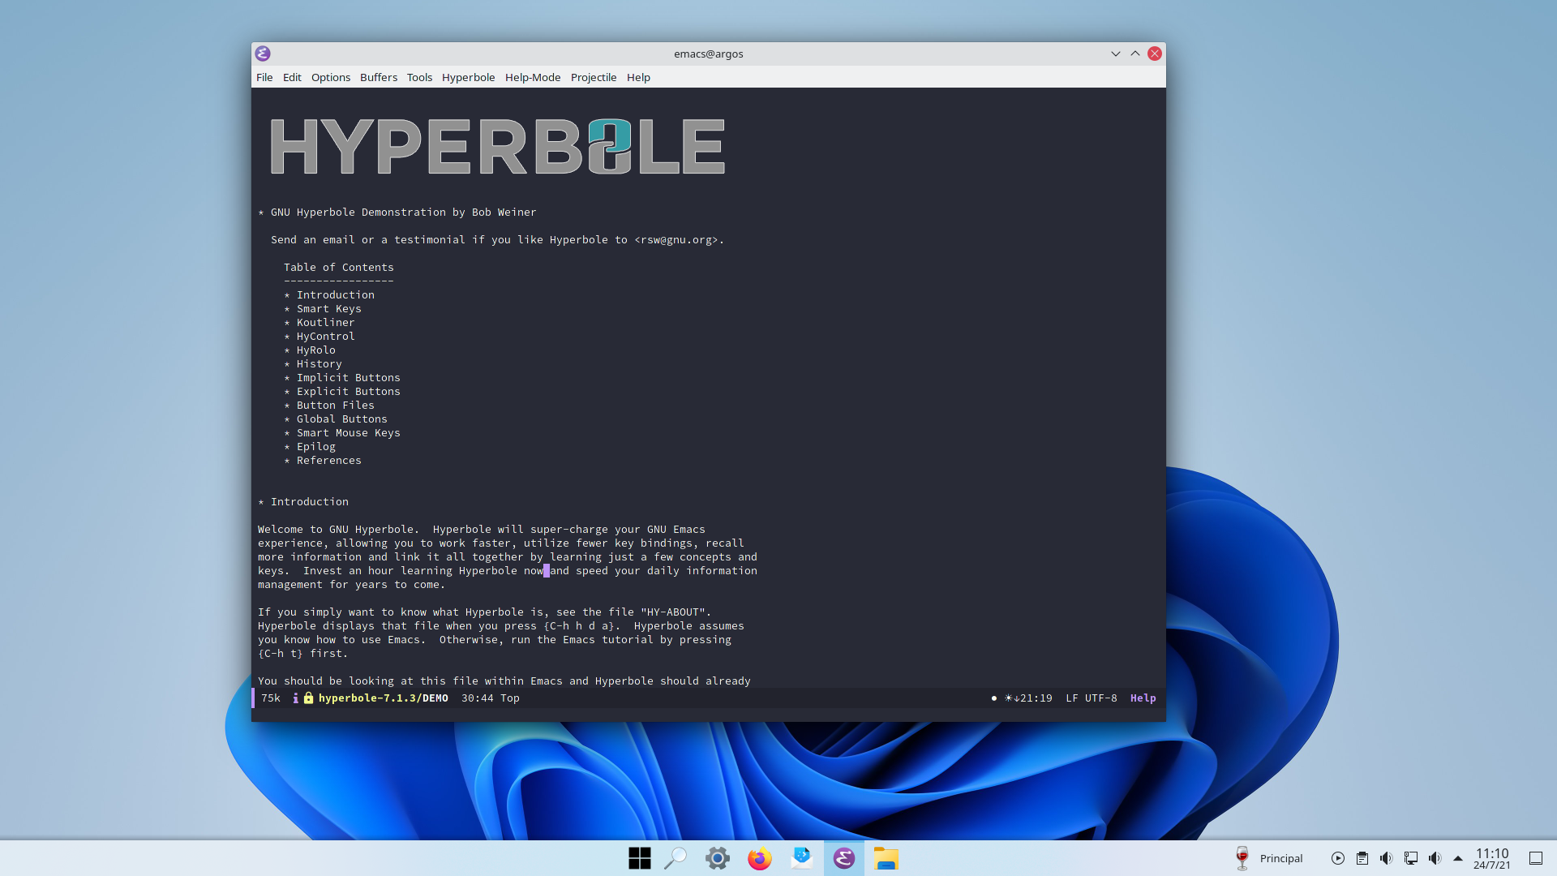Jump to HyRolo contents entry
The image size is (1557, 876).
[315, 350]
